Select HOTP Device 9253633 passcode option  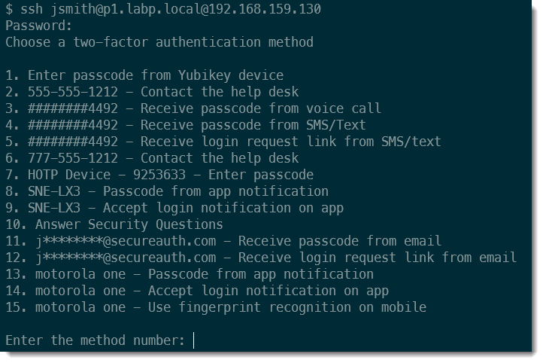[x=159, y=175]
